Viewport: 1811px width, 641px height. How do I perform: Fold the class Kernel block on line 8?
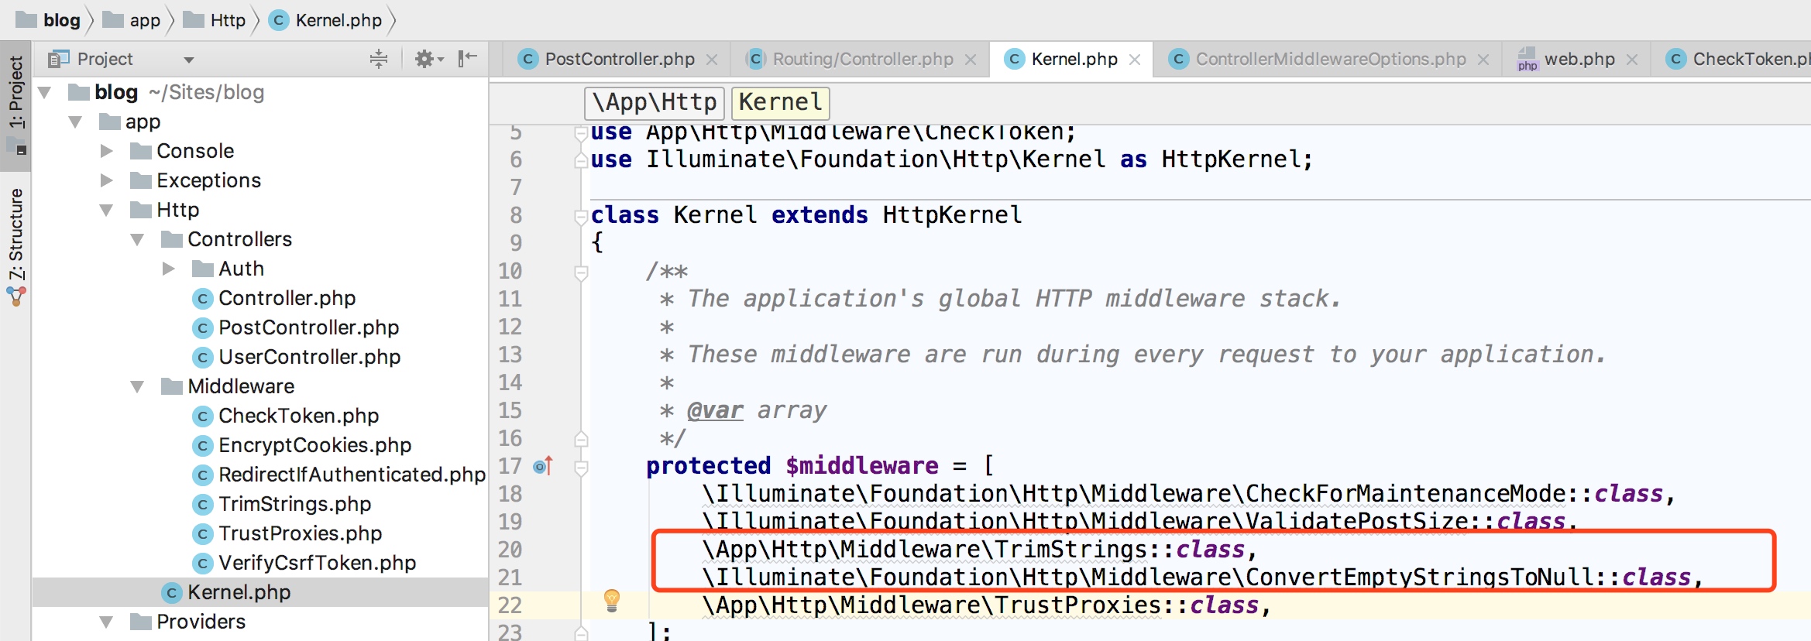click(581, 217)
